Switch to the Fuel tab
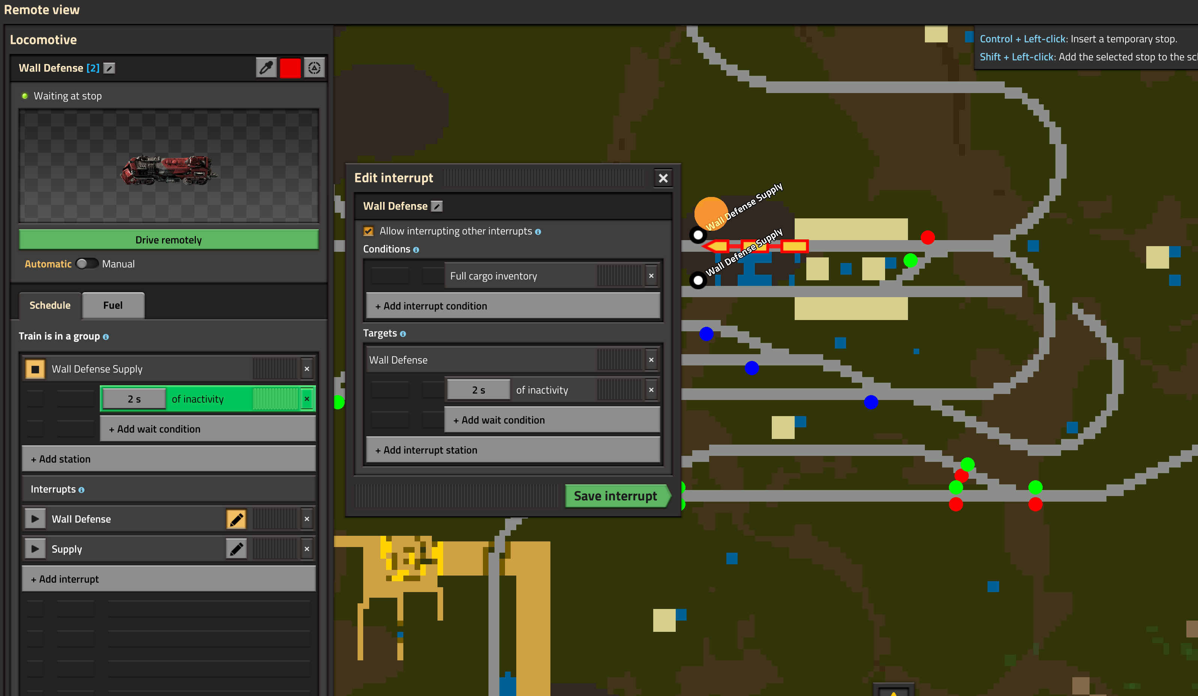The image size is (1198, 696). (x=113, y=305)
